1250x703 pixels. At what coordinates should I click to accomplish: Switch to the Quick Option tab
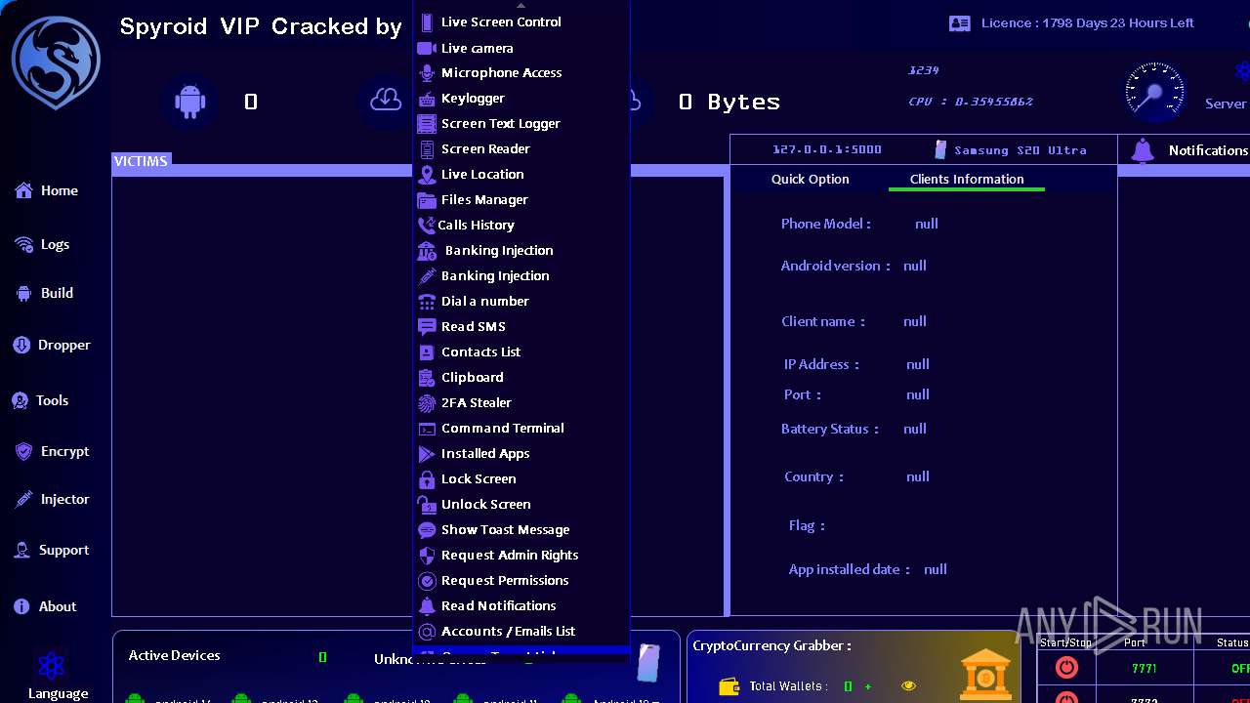coord(811,179)
